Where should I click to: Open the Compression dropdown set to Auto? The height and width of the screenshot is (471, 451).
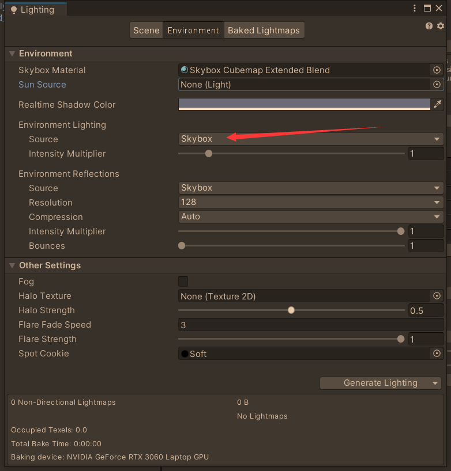[x=311, y=216]
